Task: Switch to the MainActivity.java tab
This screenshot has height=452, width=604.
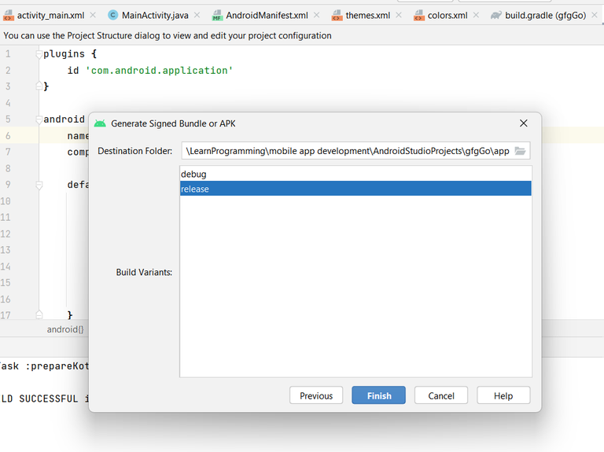Action: [x=153, y=15]
